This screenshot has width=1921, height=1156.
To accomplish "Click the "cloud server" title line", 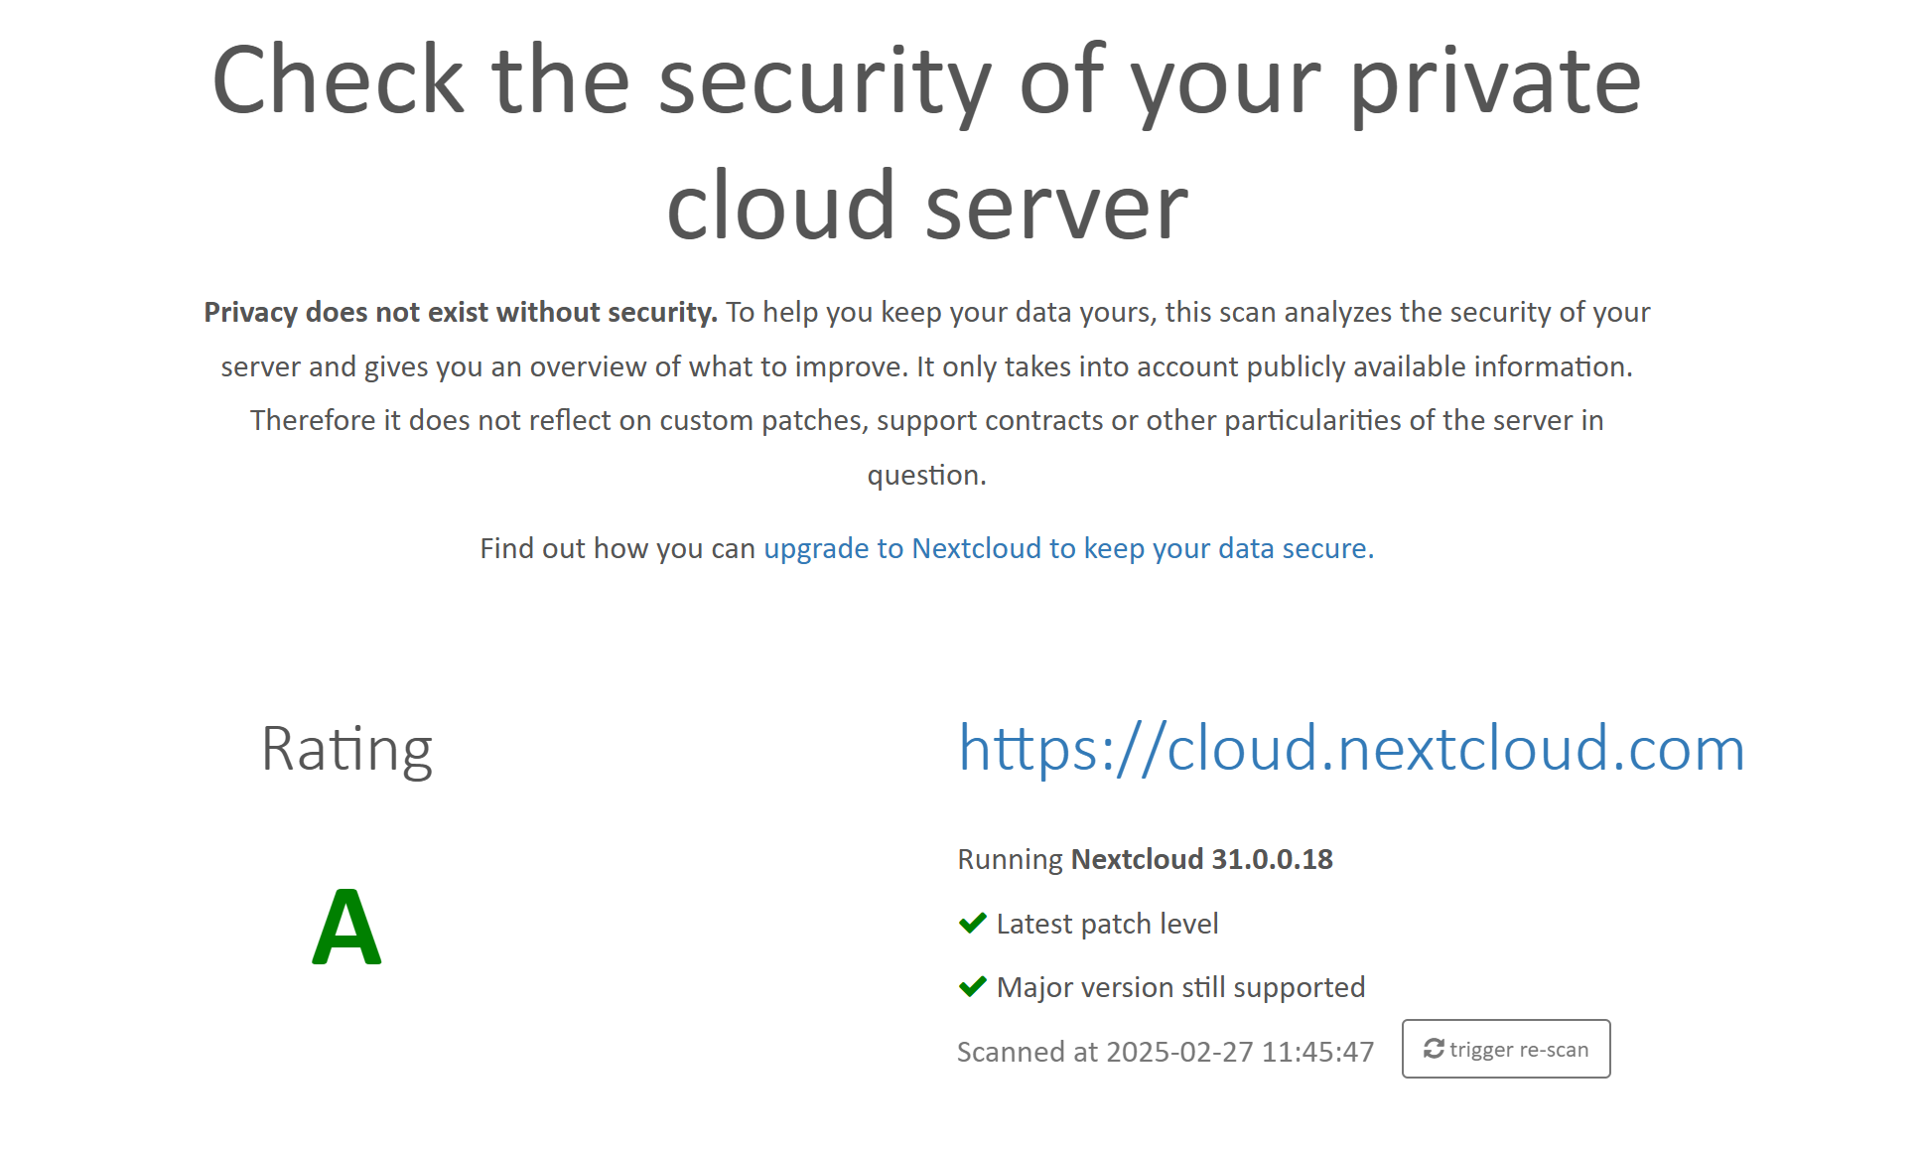I will (926, 206).
